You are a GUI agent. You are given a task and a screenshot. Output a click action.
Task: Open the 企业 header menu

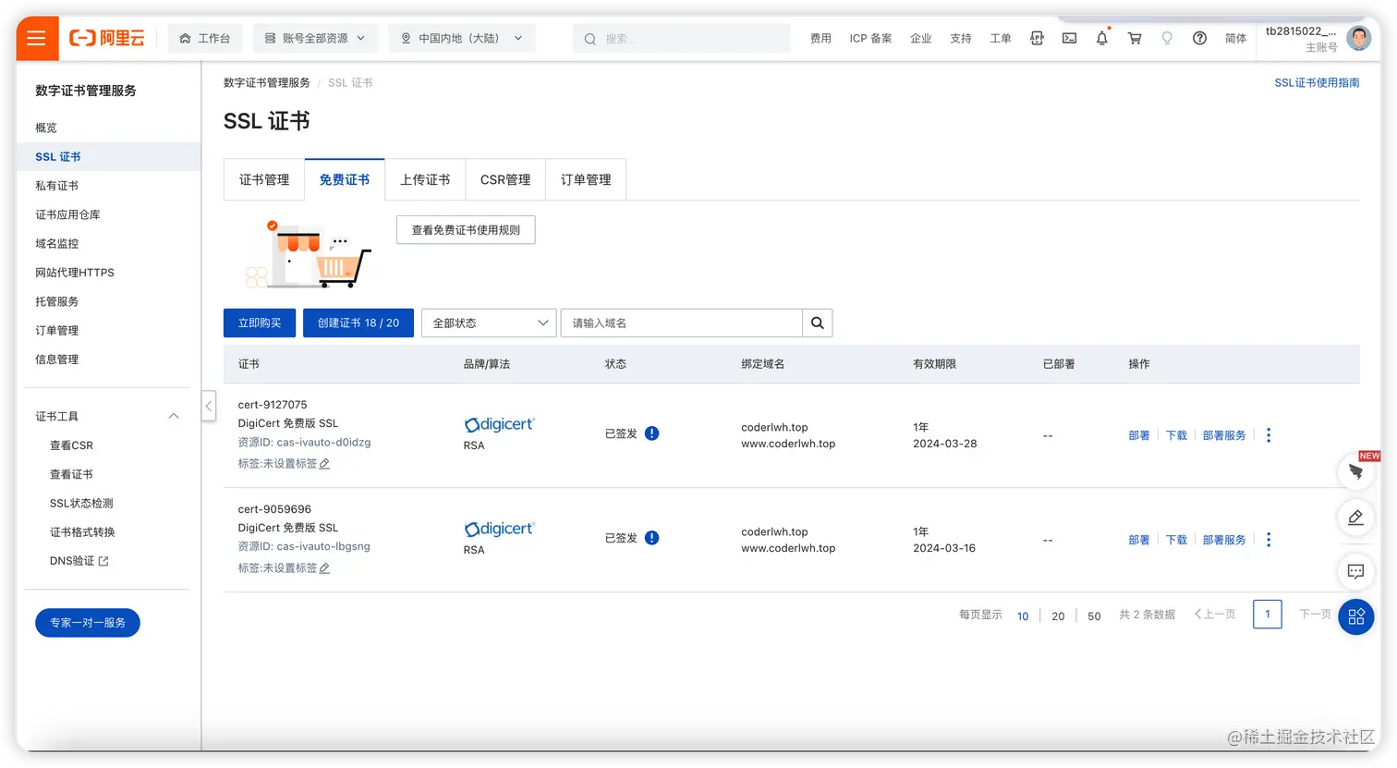(921, 38)
